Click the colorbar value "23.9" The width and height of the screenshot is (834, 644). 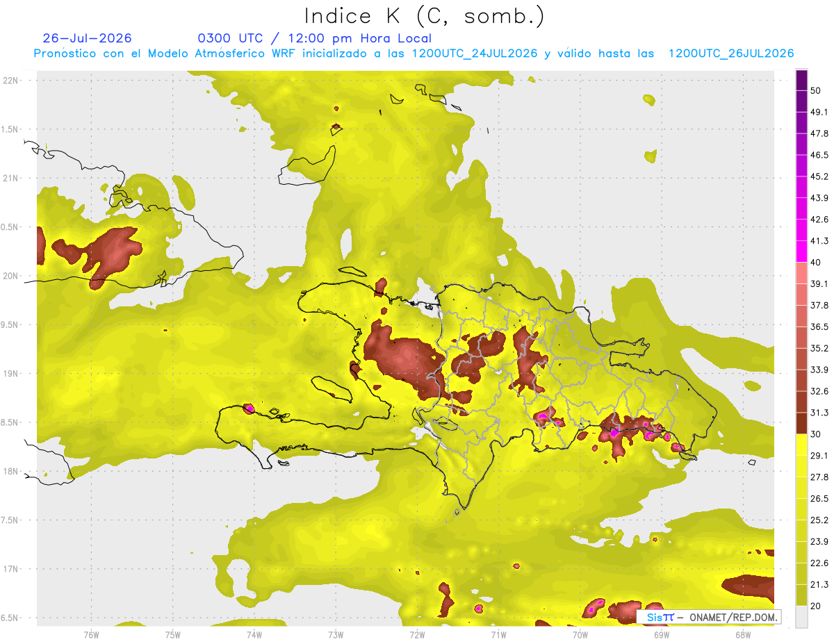819,542
